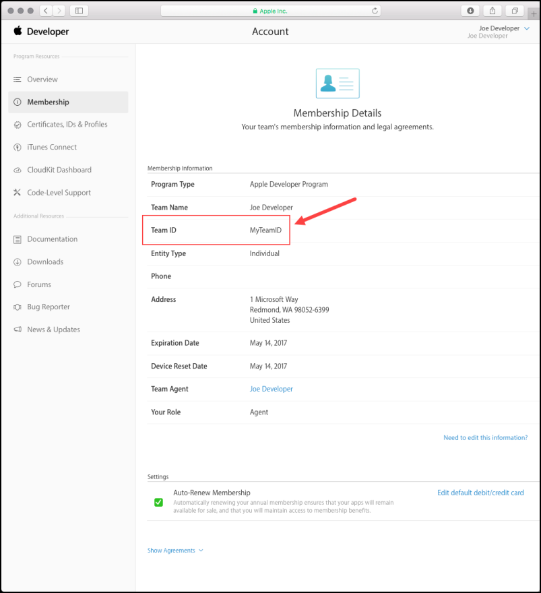This screenshot has height=593, width=541.
Task: Click the Membership info icon
Action: coord(18,102)
